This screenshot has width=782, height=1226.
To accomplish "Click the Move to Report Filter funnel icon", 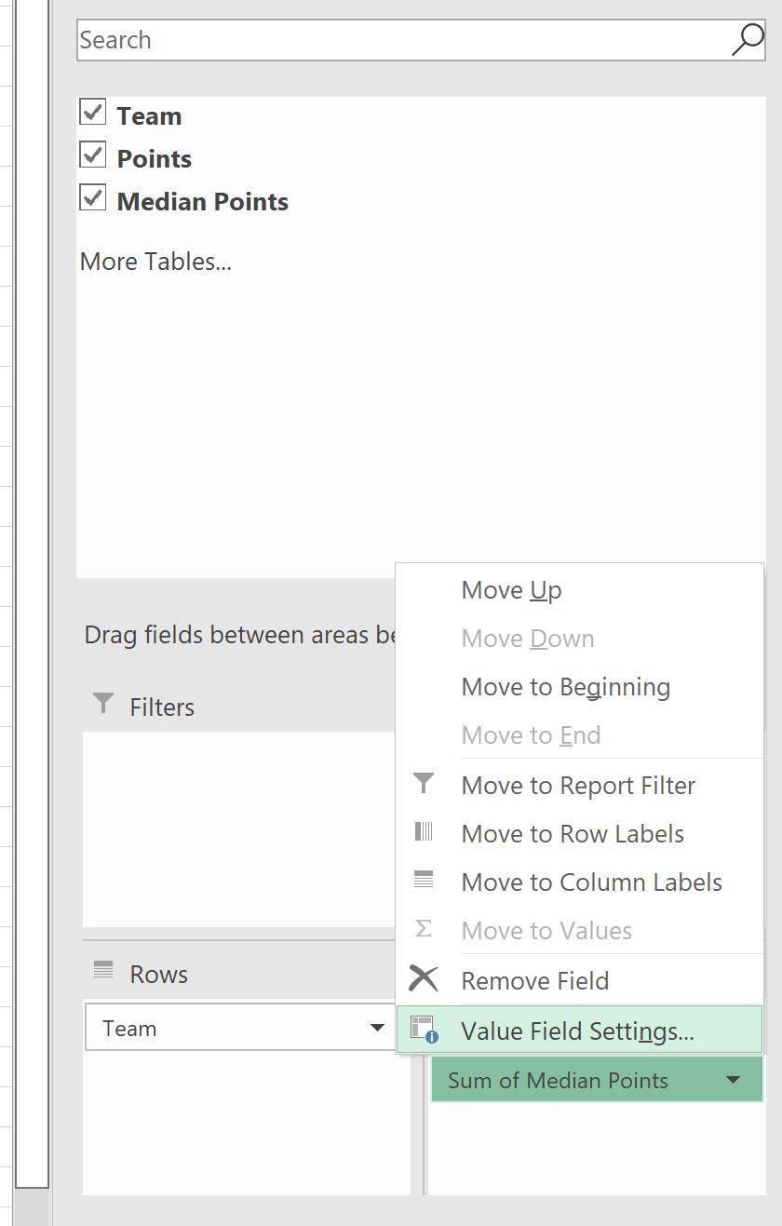I will tap(424, 784).
